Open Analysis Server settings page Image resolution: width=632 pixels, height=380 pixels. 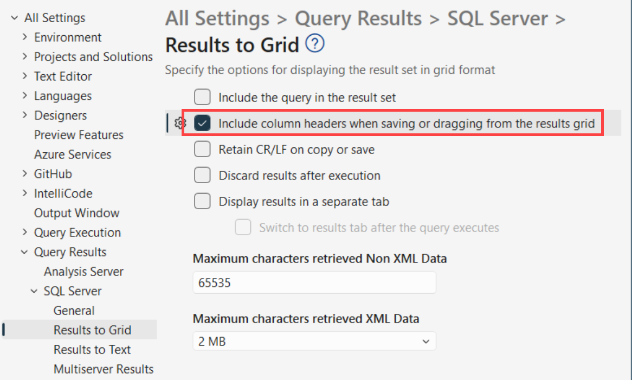tap(83, 271)
